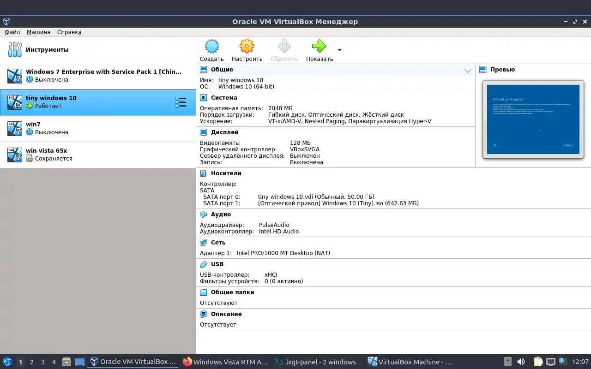Click the VirtualBox title bar icon
This screenshot has width=591, height=369.
[x=6, y=22]
